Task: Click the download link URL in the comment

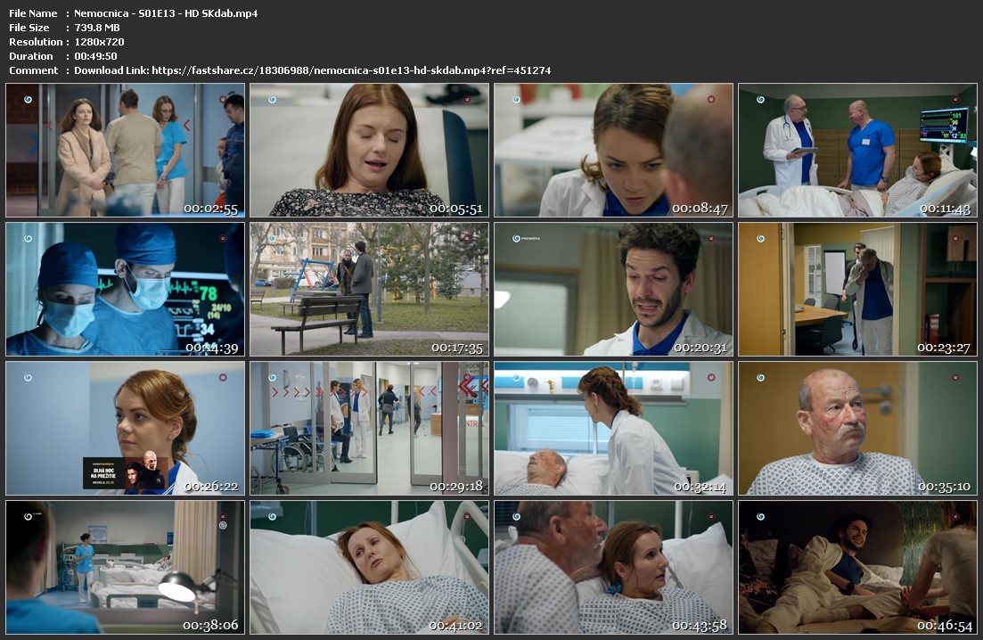Action: click(x=351, y=70)
